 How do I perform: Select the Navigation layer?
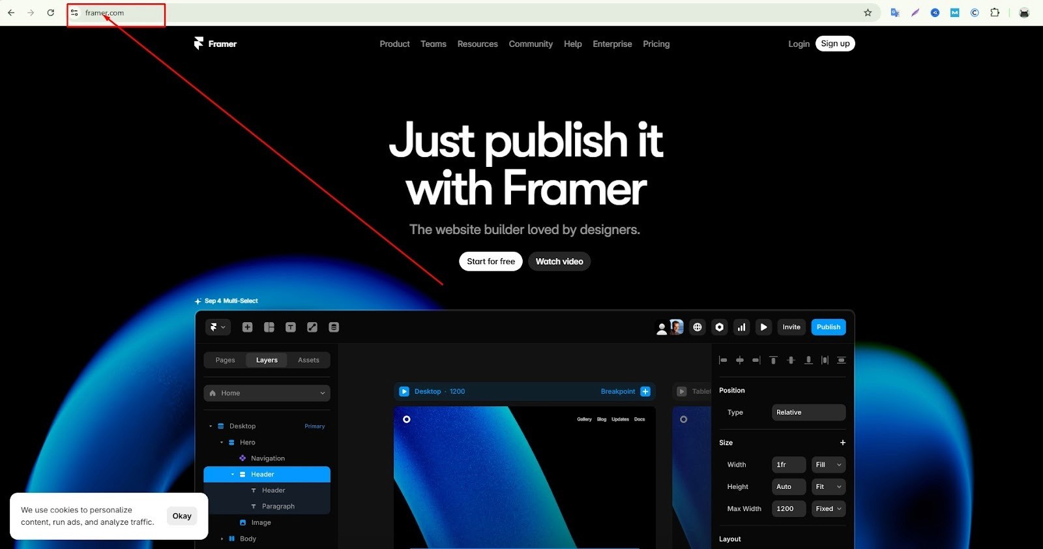coord(267,458)
